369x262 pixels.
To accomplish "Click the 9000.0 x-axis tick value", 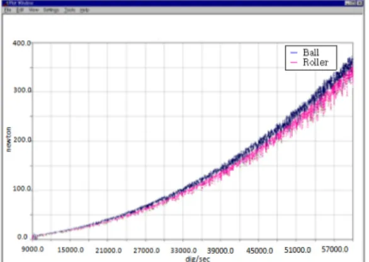I will point(33,249).
